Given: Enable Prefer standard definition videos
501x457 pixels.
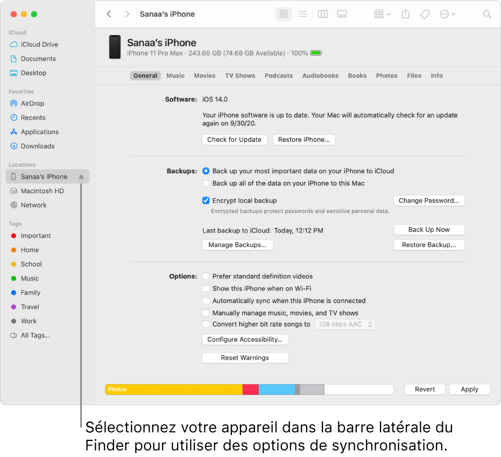Looking at the screenshot, I should (x=206, y=276).
